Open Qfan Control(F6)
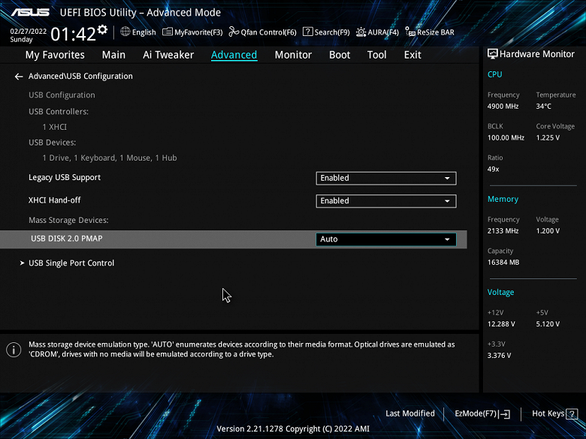Image resolution: width=586 pixels, height=439 pixels. 262,32
